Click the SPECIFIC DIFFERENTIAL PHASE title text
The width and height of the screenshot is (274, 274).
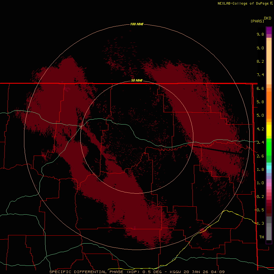pyautogui.click(x=87, y=272)
